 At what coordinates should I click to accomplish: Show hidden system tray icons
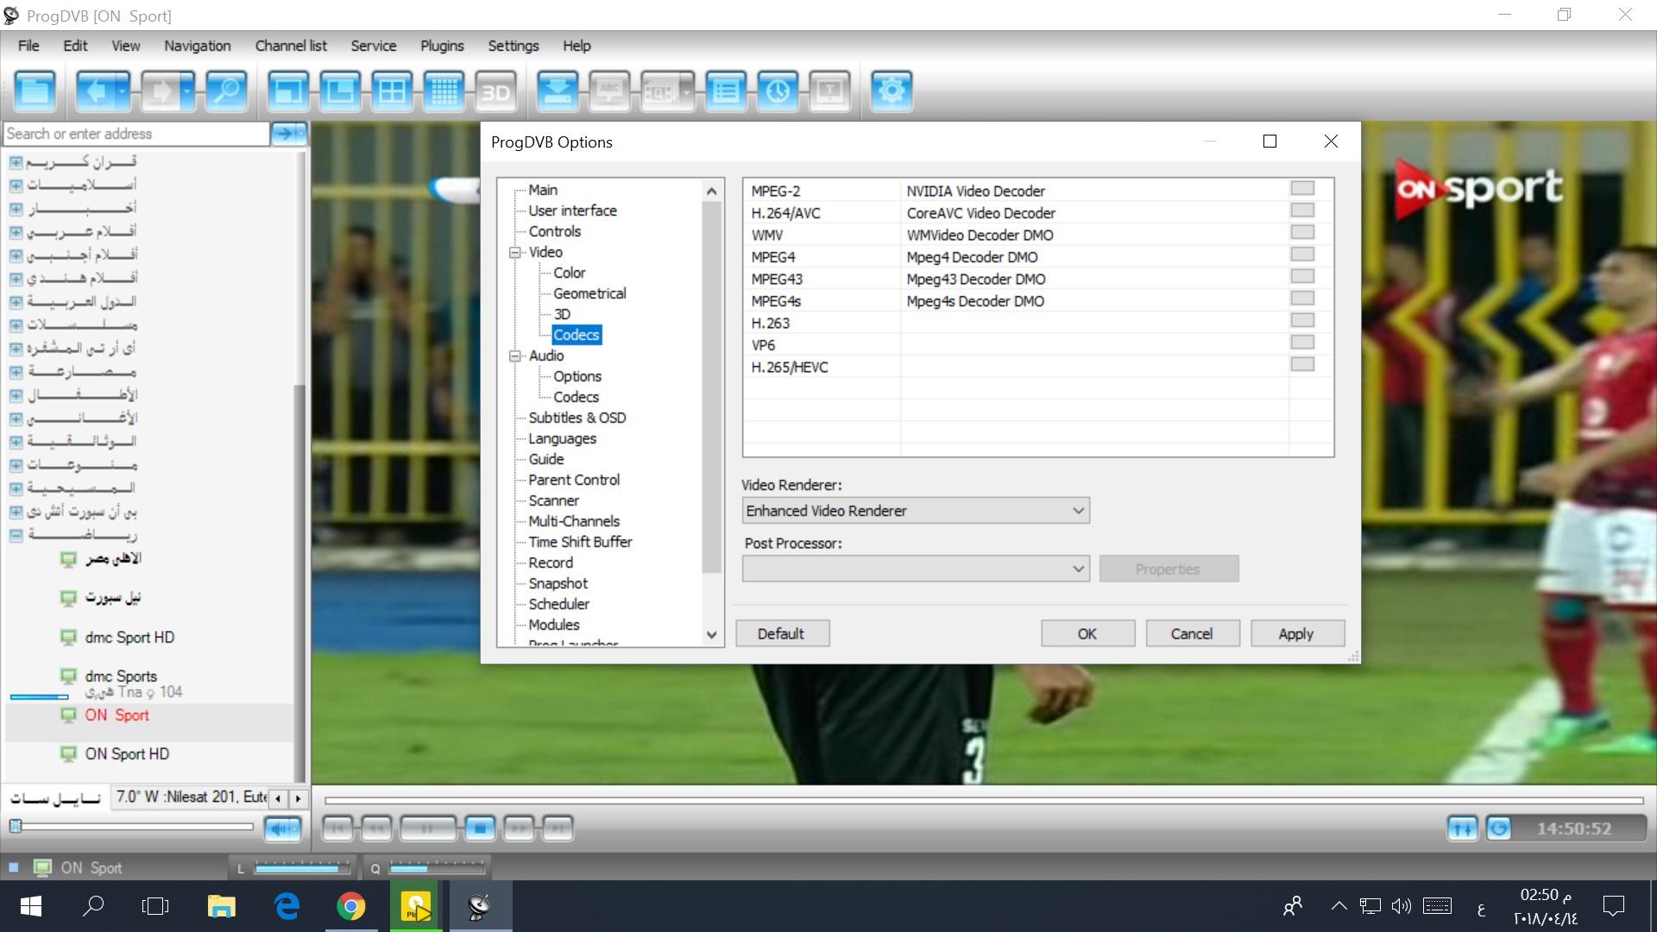point(1339,906)
